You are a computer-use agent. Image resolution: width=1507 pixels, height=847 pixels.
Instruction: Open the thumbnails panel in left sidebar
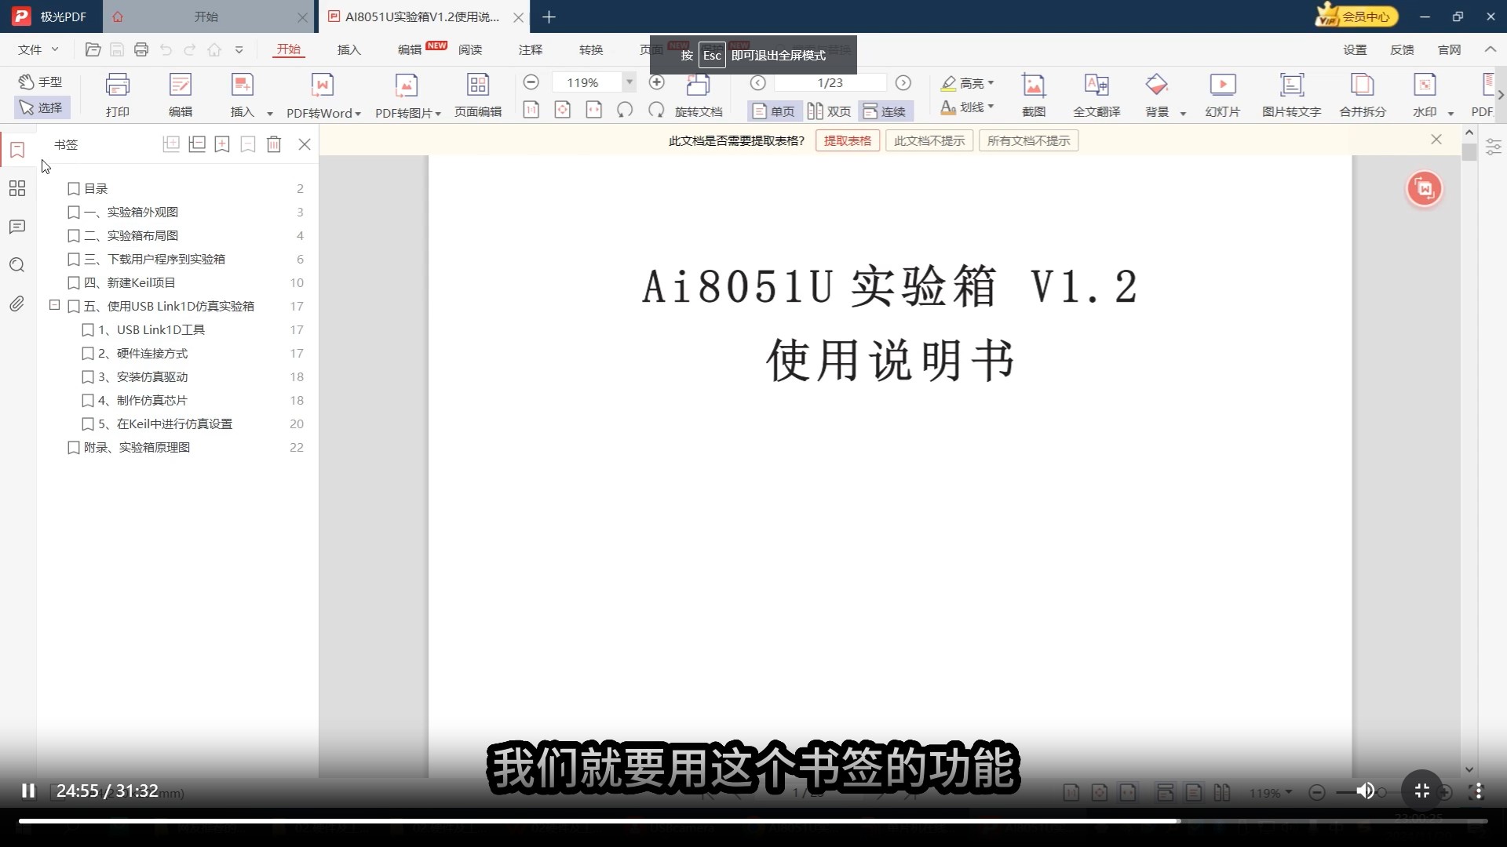tap(16, 188)
